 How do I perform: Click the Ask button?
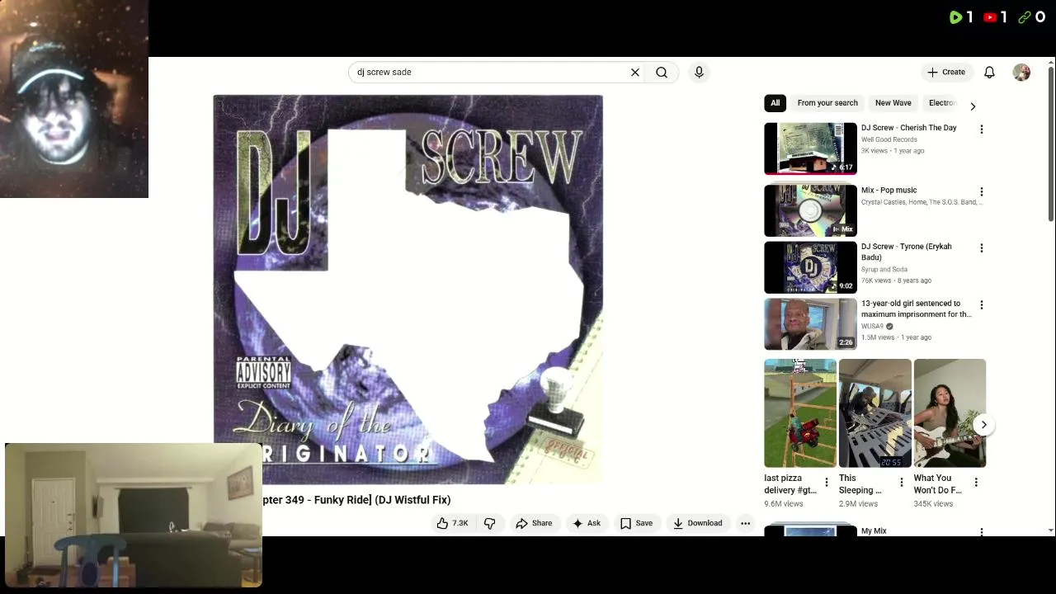pyautogui.click(x=586, y=523)
